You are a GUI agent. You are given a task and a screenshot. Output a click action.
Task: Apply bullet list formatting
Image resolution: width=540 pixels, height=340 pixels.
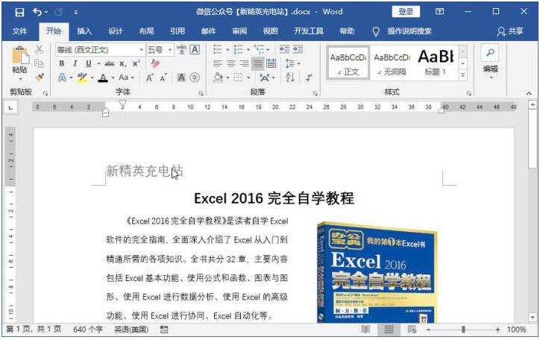tap(217, 49)
